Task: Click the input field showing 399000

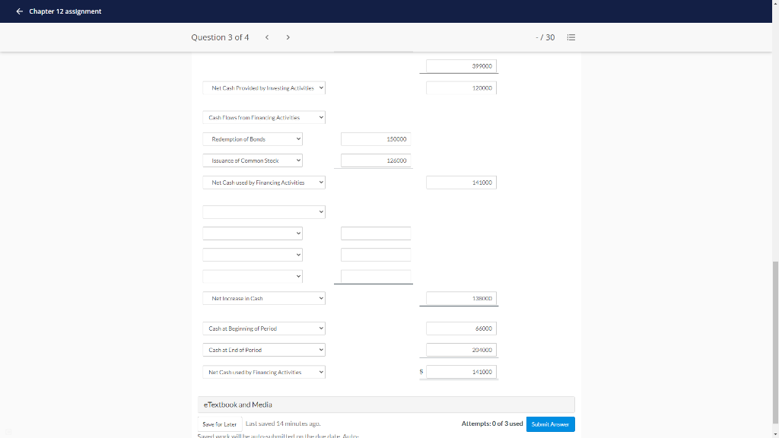Action: [461, 66]
